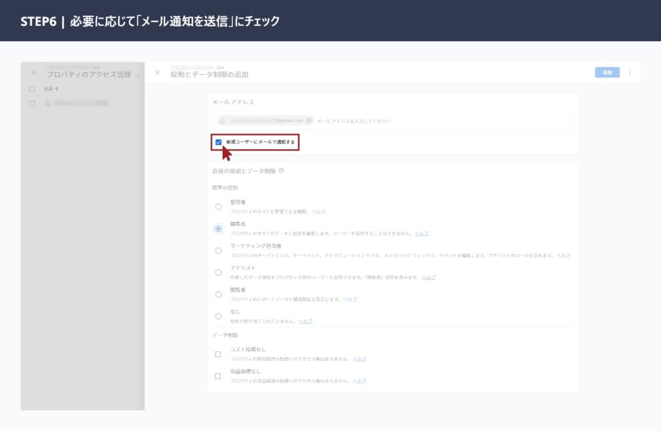Click the avatar icon inside the email chip
The height and width of the screenshot is (431, 661).
coord(221,120)
